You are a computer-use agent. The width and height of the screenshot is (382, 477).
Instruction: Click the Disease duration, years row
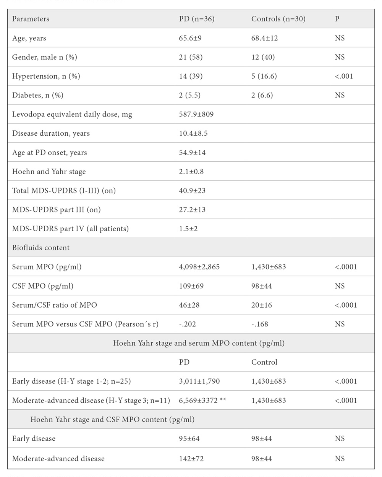click(x=191, y=133)
